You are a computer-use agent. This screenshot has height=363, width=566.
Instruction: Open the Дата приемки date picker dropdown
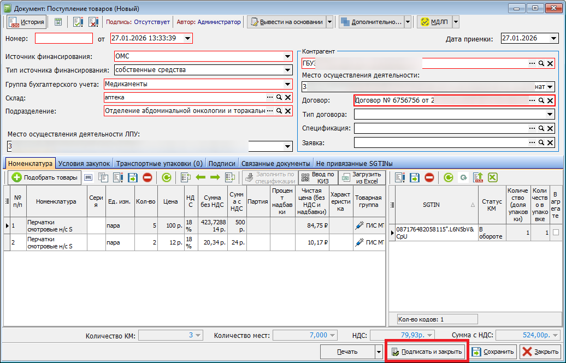554,39
